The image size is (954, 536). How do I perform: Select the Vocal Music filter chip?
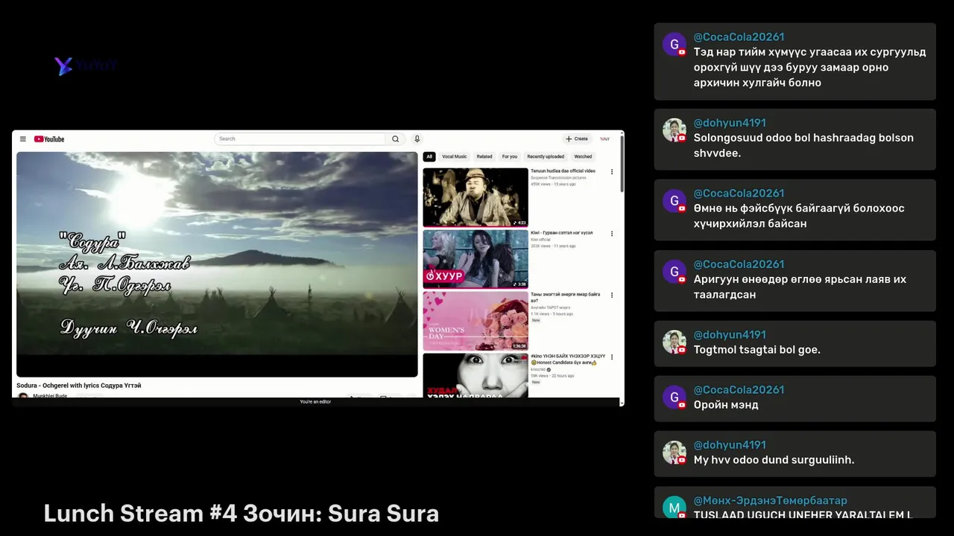pyautogui.click(x=454, y=156)
